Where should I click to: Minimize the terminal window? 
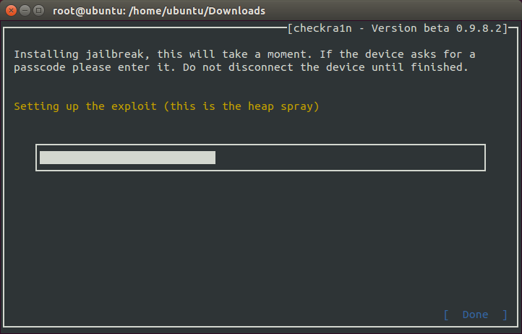tap(25, 11)
